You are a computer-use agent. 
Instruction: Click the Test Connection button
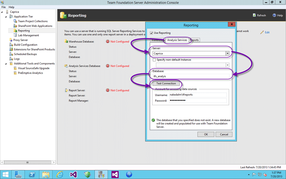[166, 83]
